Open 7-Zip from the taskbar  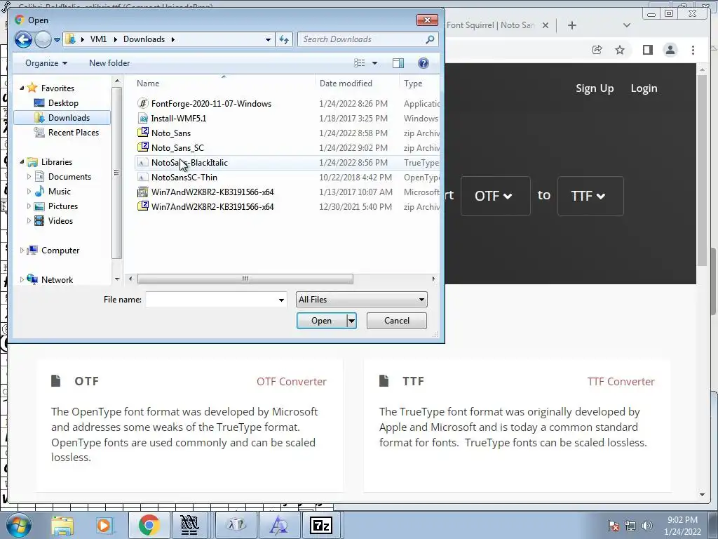pyautogui.click(x=321, y=525)
